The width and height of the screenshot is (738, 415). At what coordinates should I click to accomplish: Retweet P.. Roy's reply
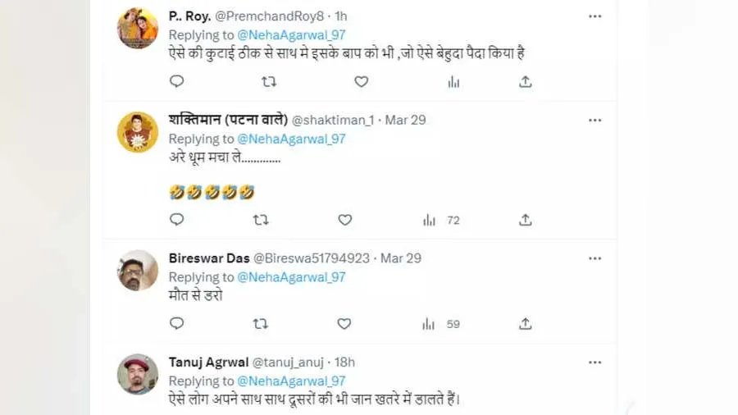pyautogui.click(x=268, y=81)
